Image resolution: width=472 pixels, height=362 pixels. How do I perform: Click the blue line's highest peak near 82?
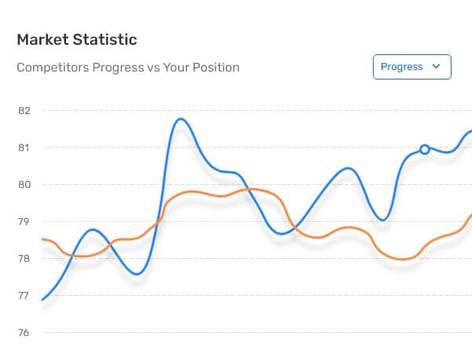181,120
